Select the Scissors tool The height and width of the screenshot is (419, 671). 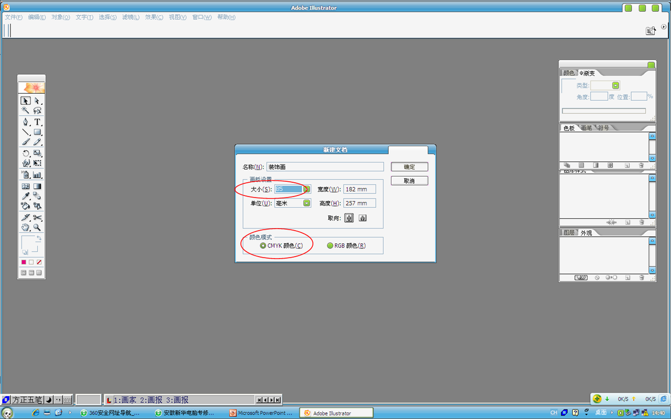[x=37, y=217]
